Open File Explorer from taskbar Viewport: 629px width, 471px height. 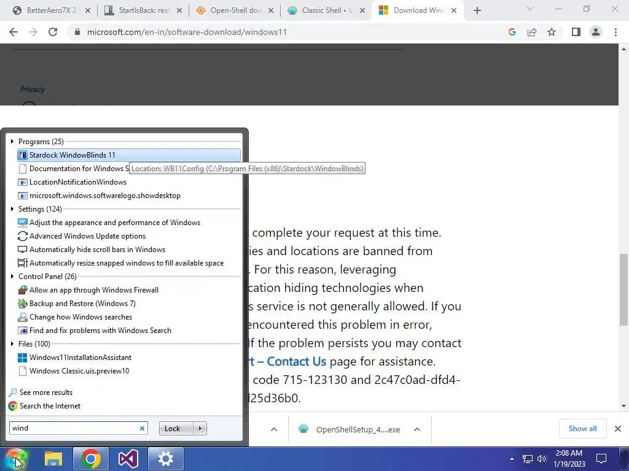click(x=53, y=459)
